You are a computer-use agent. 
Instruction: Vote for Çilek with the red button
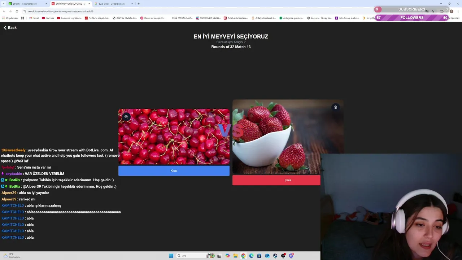(276, 180)
